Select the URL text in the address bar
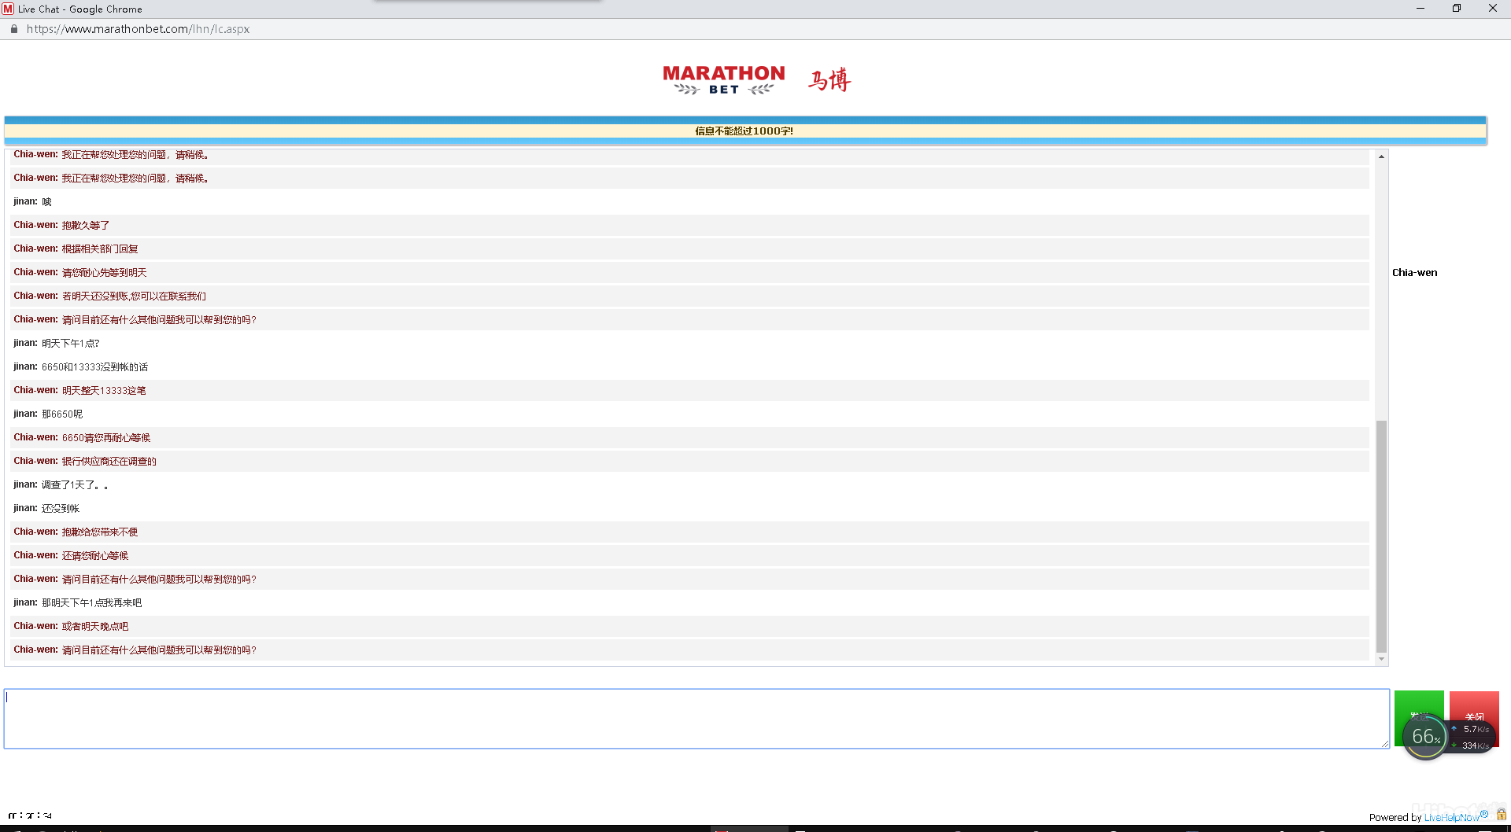 [138, 29]
